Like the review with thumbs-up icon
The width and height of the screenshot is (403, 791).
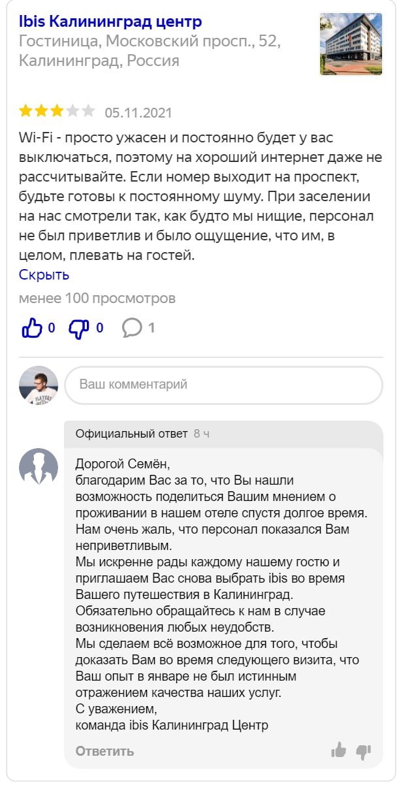(32, 328)
